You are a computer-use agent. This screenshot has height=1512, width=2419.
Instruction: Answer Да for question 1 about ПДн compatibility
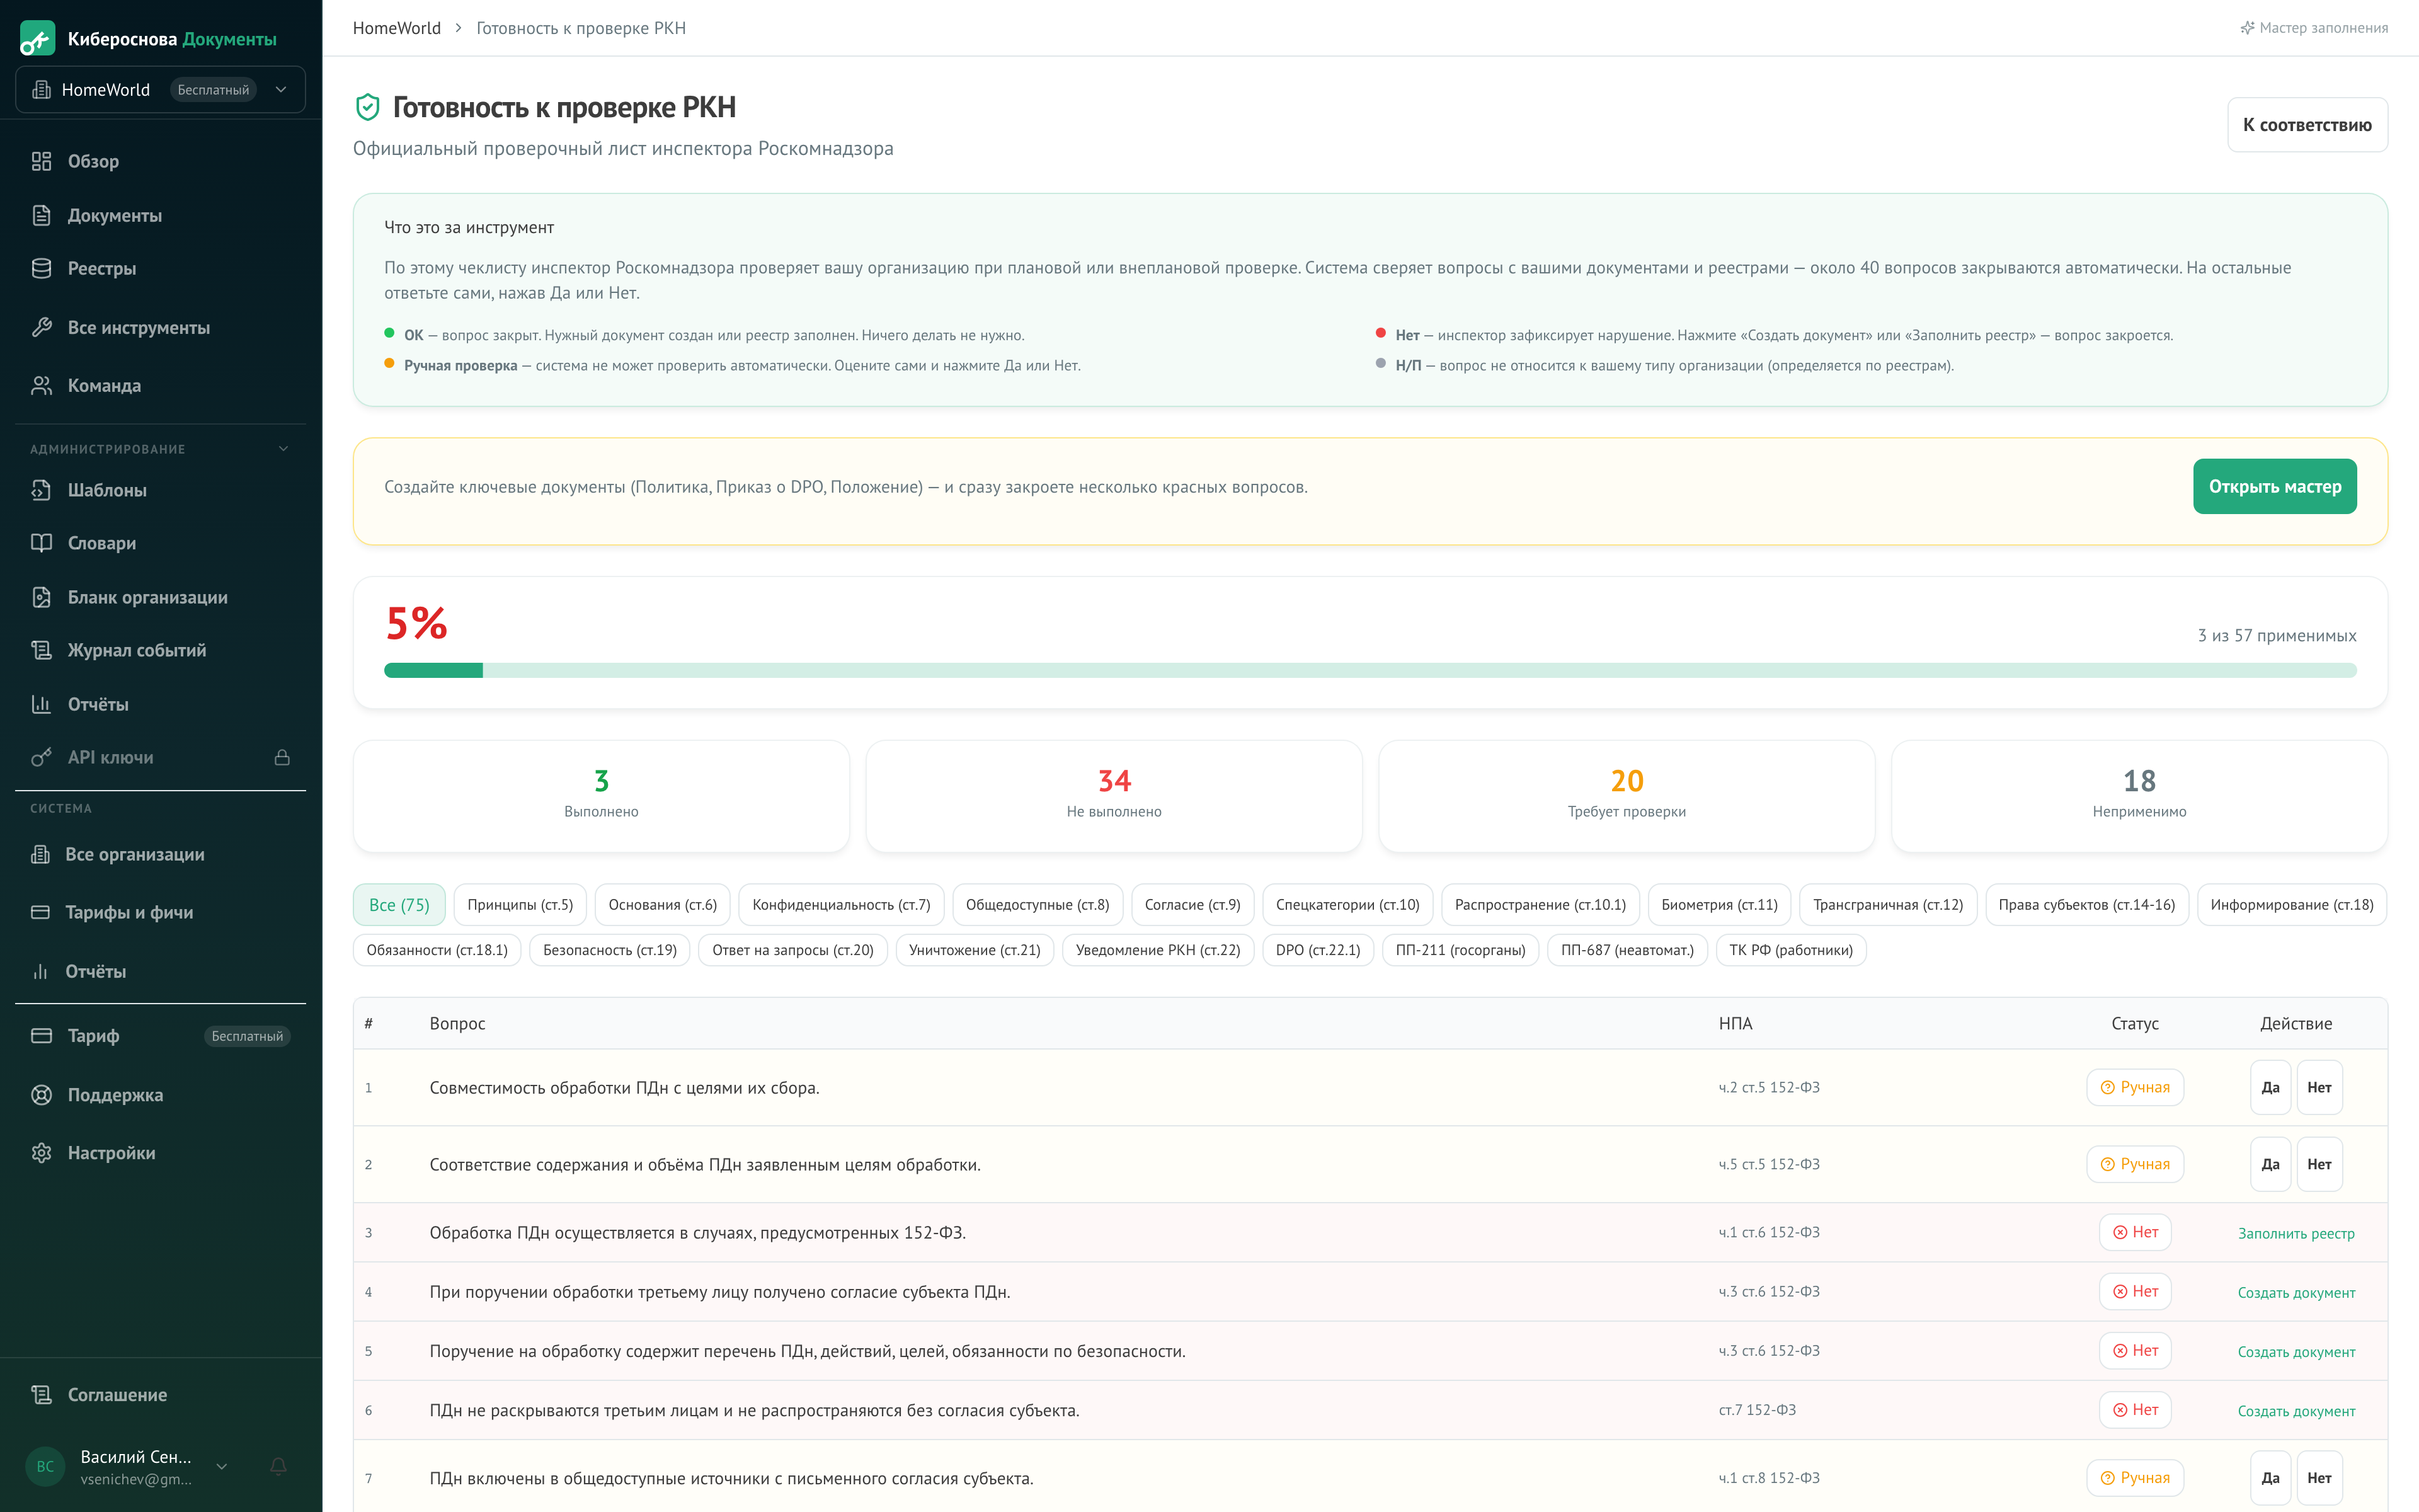click(2270, 1087)
